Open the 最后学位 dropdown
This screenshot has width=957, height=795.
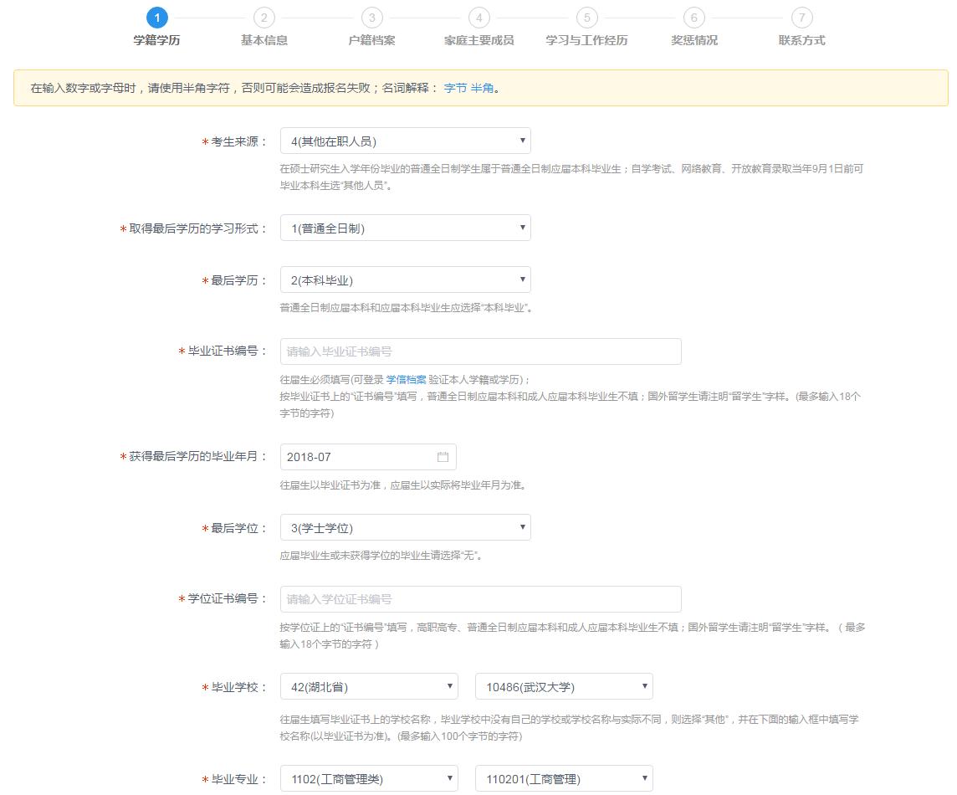pos(405,528)
